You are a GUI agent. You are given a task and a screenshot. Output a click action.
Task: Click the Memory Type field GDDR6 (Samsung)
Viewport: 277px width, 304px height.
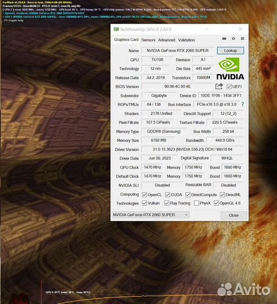[164, 131]
